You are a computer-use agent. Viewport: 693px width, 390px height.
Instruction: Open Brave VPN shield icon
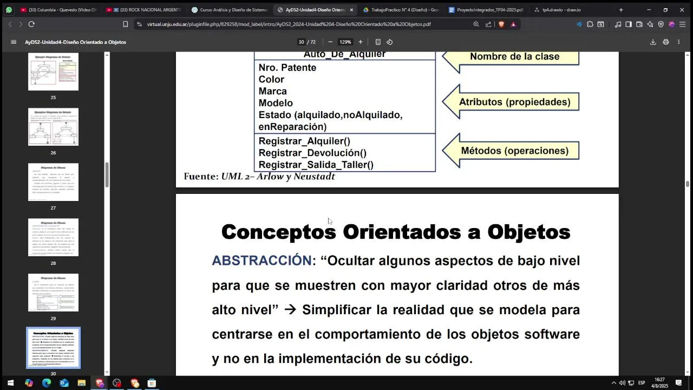click(x=661, y=24)
